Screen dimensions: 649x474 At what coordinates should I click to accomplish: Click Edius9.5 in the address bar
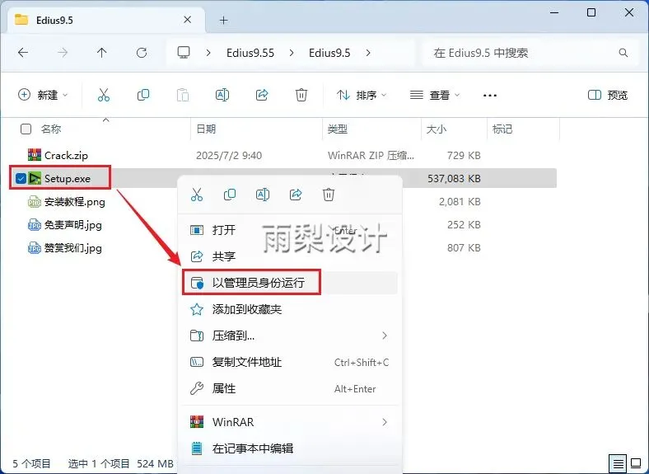[329, 53]
